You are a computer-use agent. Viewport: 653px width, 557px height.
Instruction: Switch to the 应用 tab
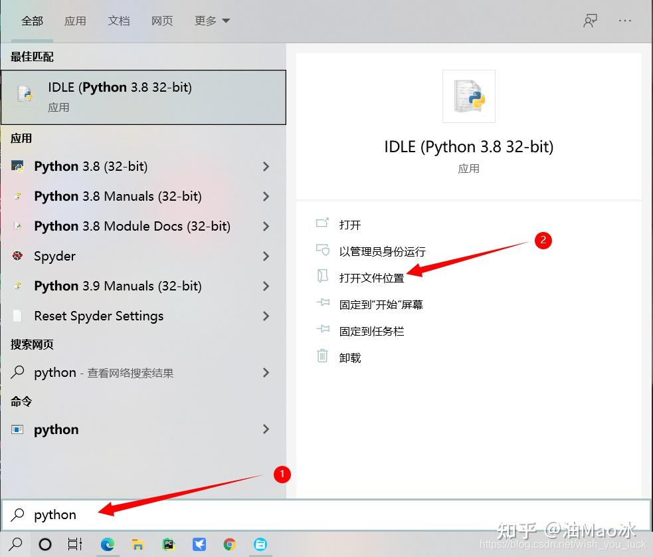coord(76,21)
